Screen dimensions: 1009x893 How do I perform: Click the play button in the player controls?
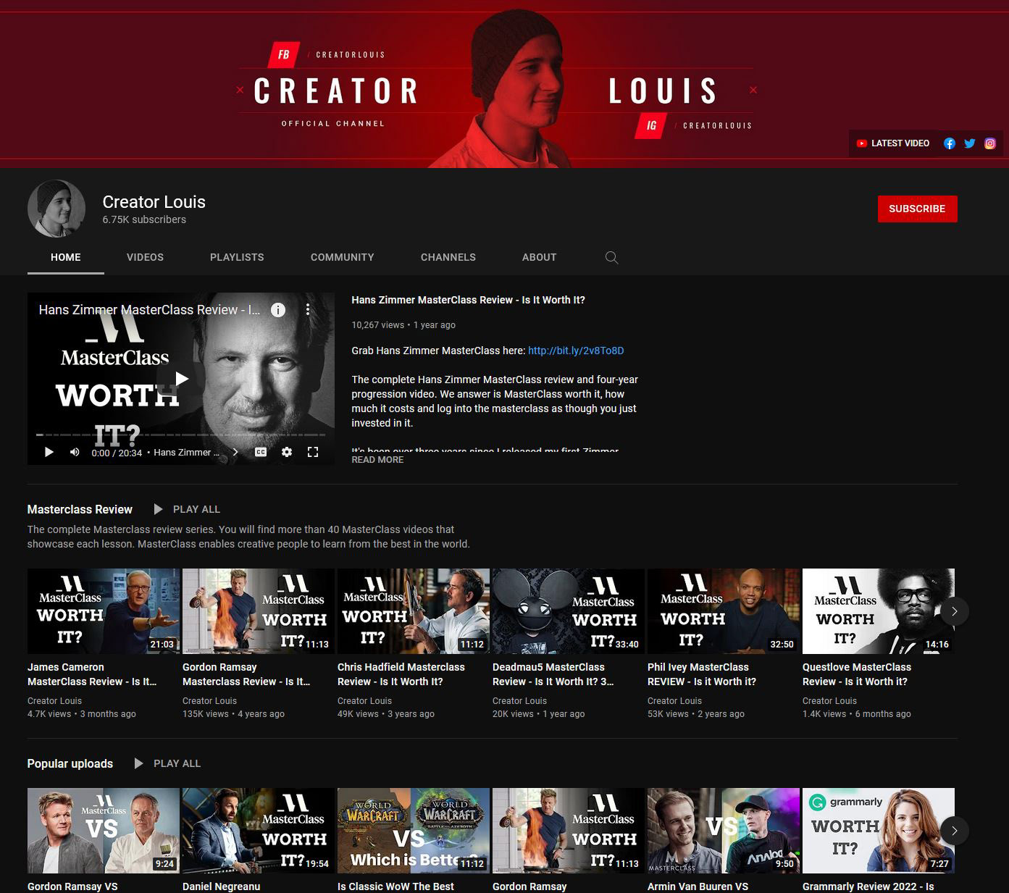coord(49,452)
